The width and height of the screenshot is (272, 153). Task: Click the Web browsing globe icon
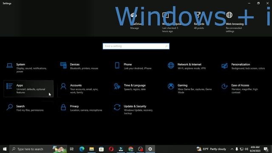[x=229, y=15]
